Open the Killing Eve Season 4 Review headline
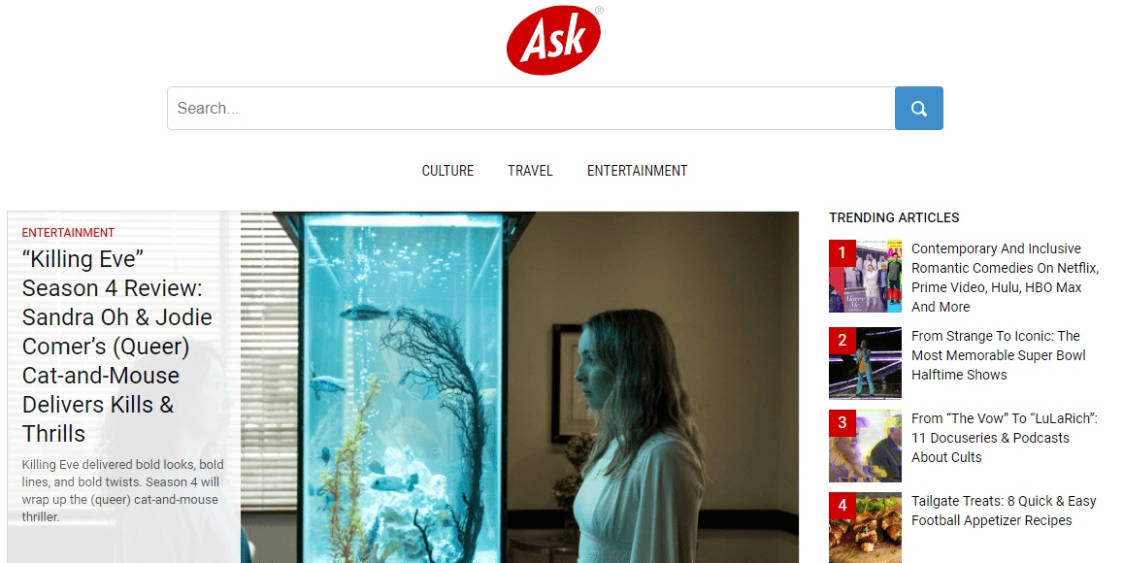 point(117,347)
